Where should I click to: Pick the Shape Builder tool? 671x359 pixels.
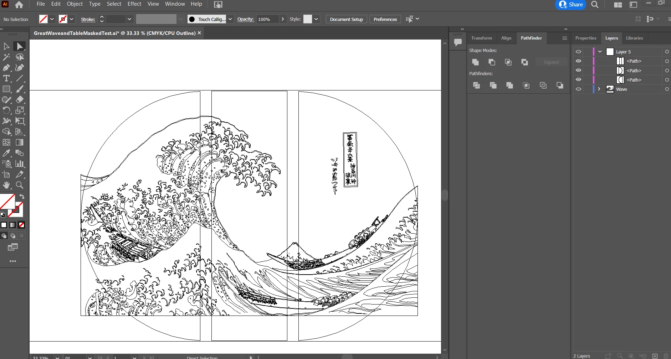pyautogui.click(x=6, y=132)
